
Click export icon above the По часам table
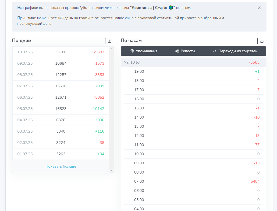click(x=262, y=41)
